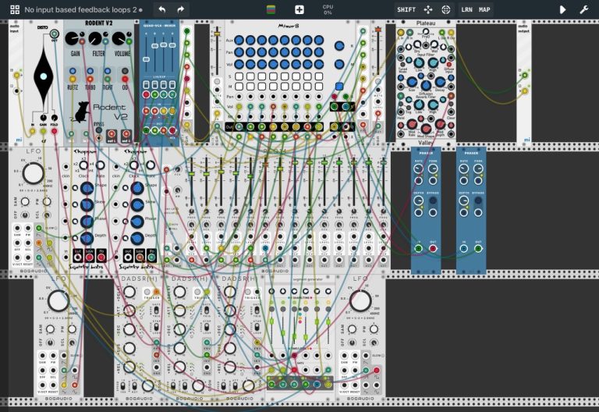Click the play arrow icon
The height and width of the screenshot is (412, 599).
[562, 9]
